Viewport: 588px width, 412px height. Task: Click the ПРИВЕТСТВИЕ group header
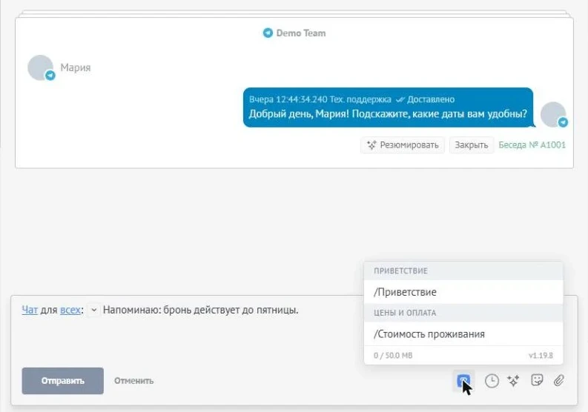(x=463, y=271)
